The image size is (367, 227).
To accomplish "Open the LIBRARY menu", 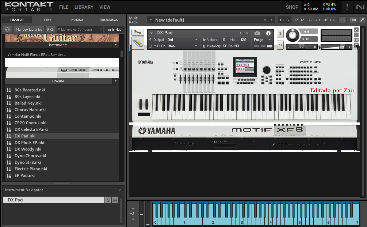I will (x=84, y=7).
